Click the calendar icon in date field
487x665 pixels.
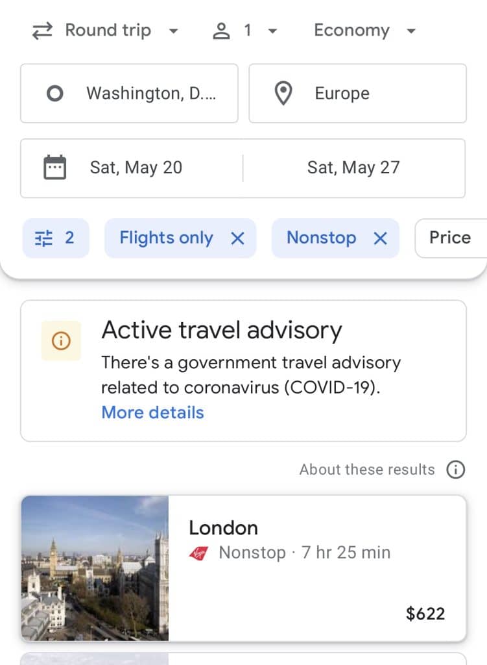point(54,168)
